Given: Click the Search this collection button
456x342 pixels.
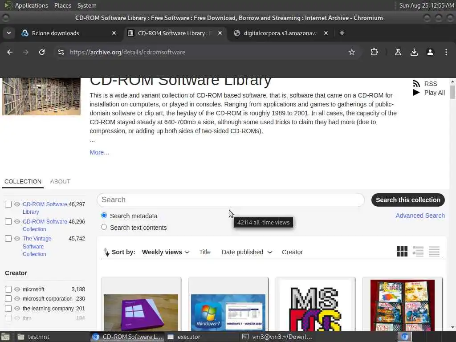Looking at the screenshot, I should (408, 200).
